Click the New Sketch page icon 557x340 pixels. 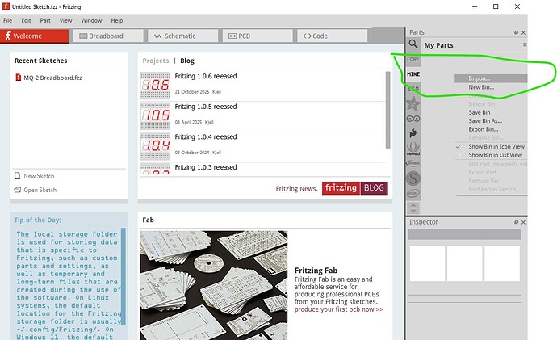pos(18,176)
